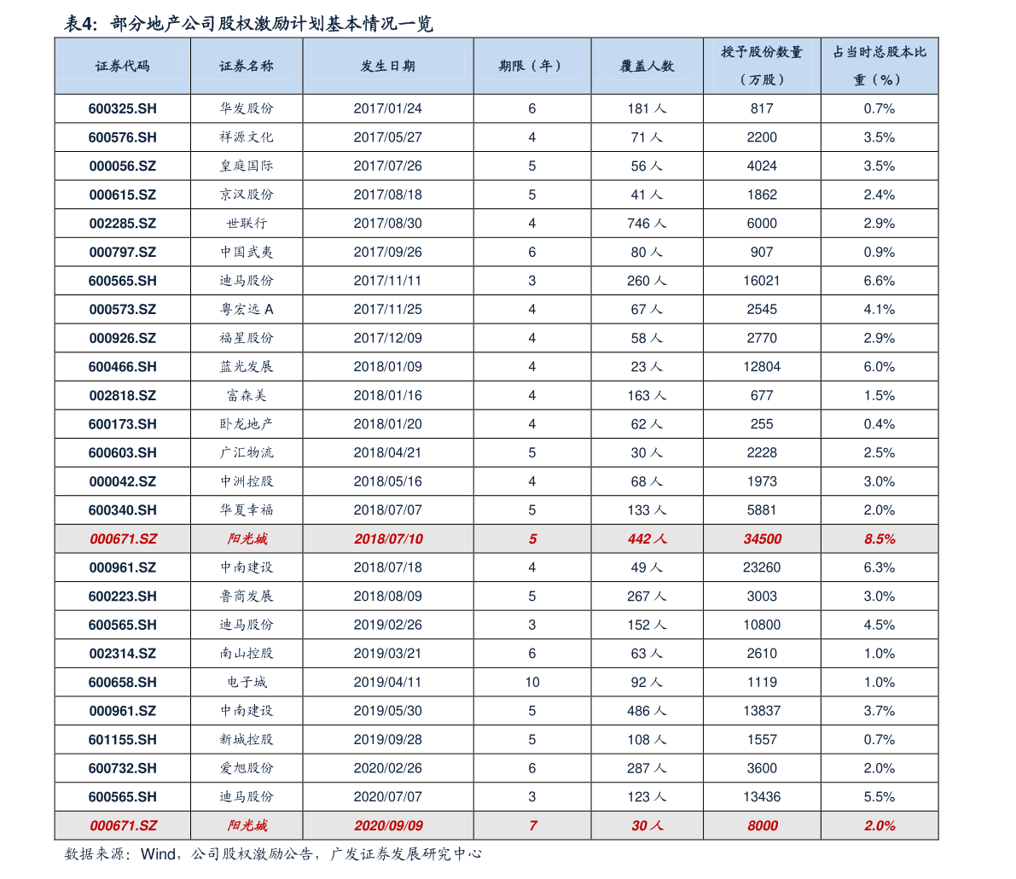Select company name 华夏幸福
This screenshot has height=879, width=1016.
pos(247,510)
